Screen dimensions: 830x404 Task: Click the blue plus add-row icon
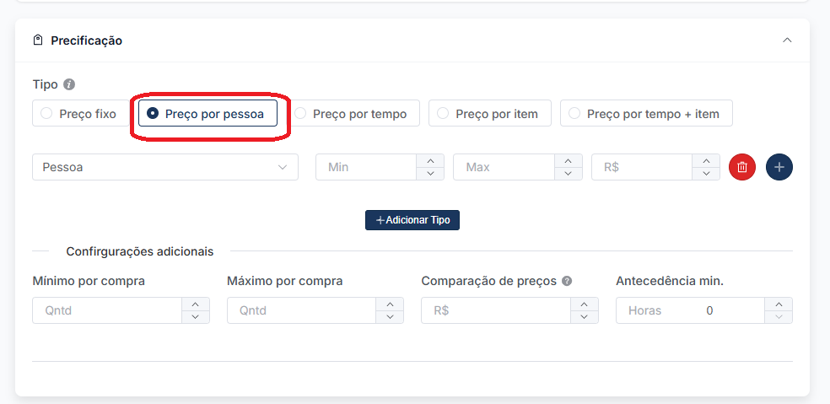coord(779,167)
